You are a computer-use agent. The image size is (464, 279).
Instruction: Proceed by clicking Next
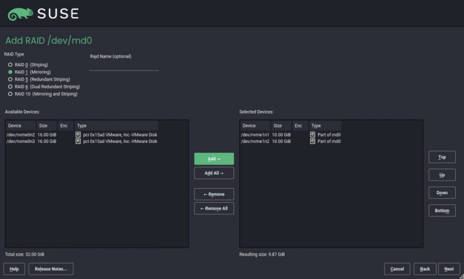click(449, 269)
